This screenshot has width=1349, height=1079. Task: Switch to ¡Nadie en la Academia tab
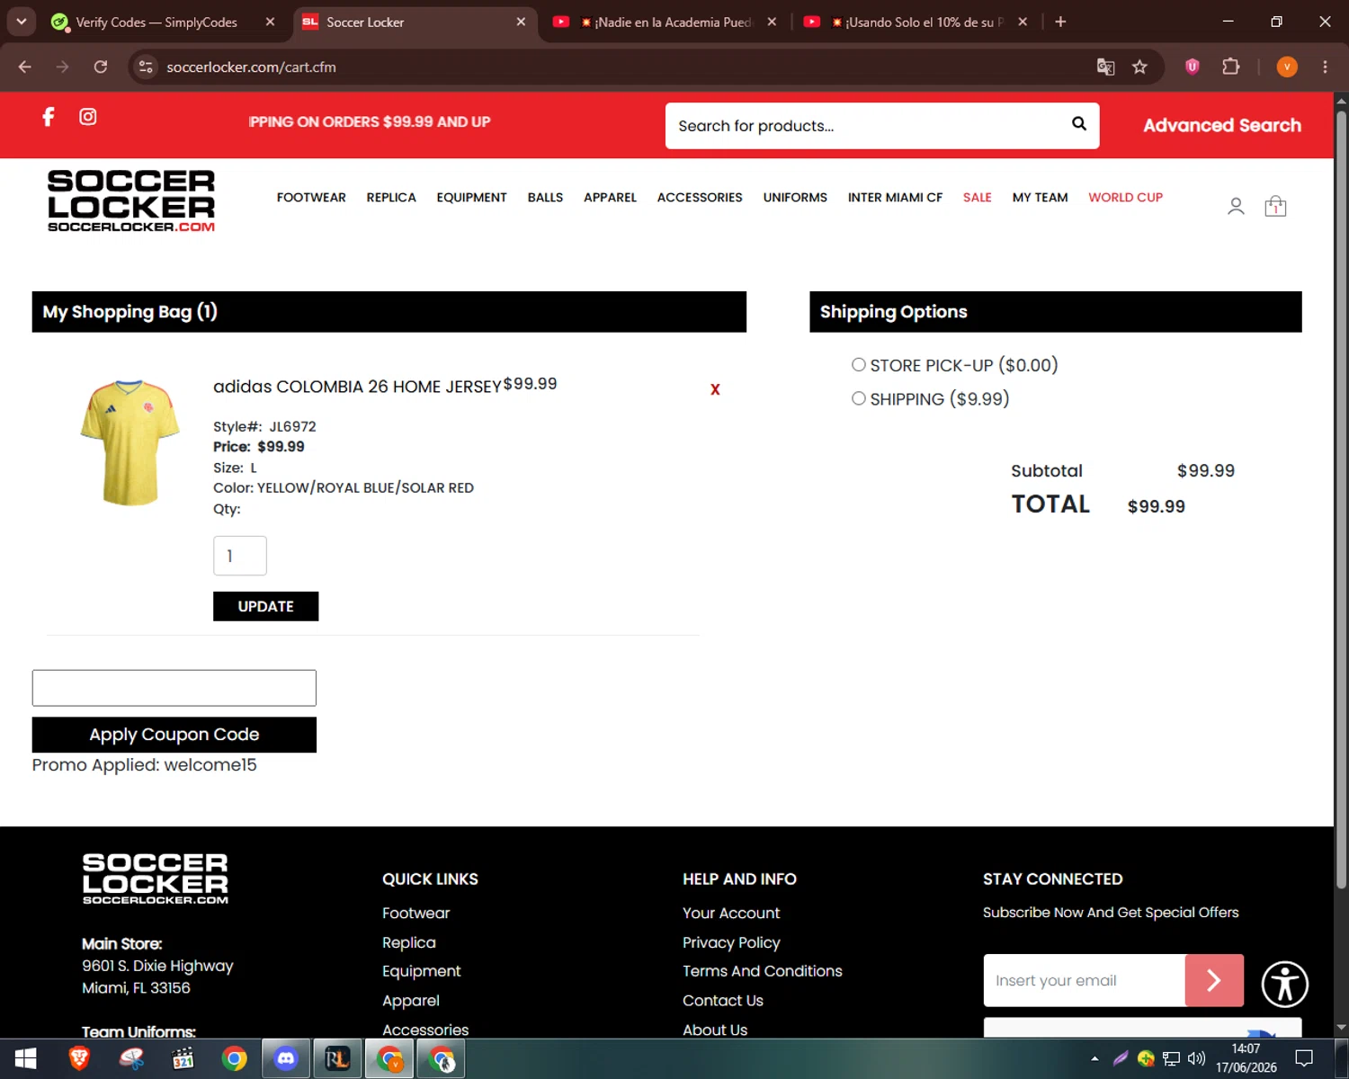(666, 22)
